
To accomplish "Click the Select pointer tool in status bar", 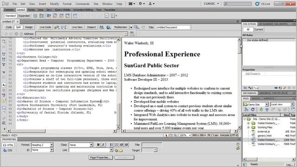I will 166,135.
